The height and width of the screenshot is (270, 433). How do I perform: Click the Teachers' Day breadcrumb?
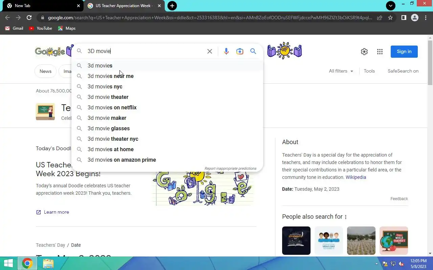coord(50,245)
